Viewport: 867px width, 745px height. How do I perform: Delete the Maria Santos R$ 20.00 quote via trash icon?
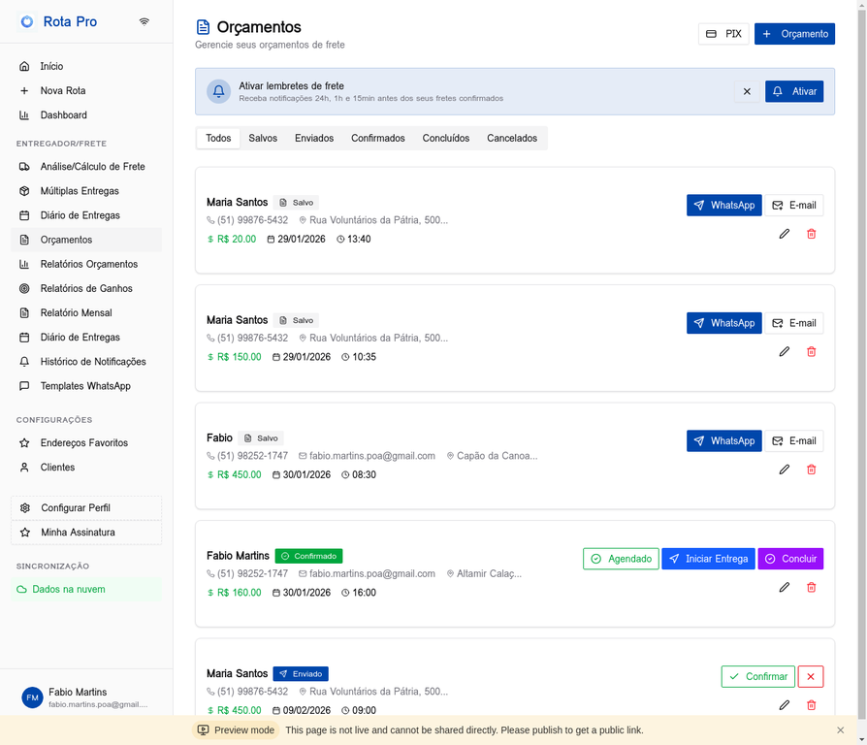pos(811,234)
